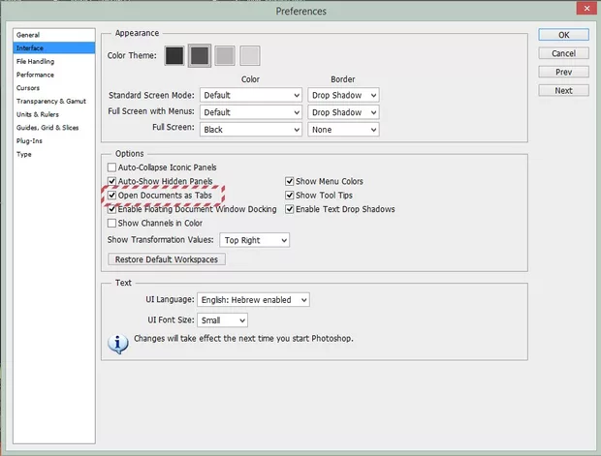The image size is (601, 456).
Task: Enable Auto-Collapse Iconic Panels checkbox
Action: pos(111,167)
